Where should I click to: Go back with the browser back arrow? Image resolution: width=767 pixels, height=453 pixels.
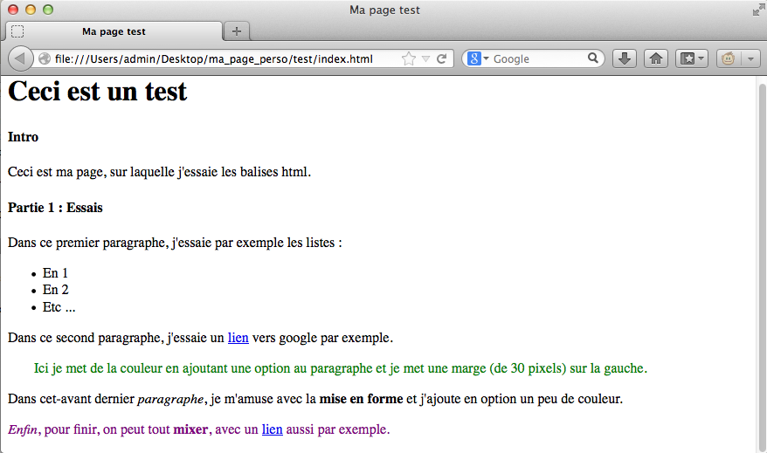point(20,58)
